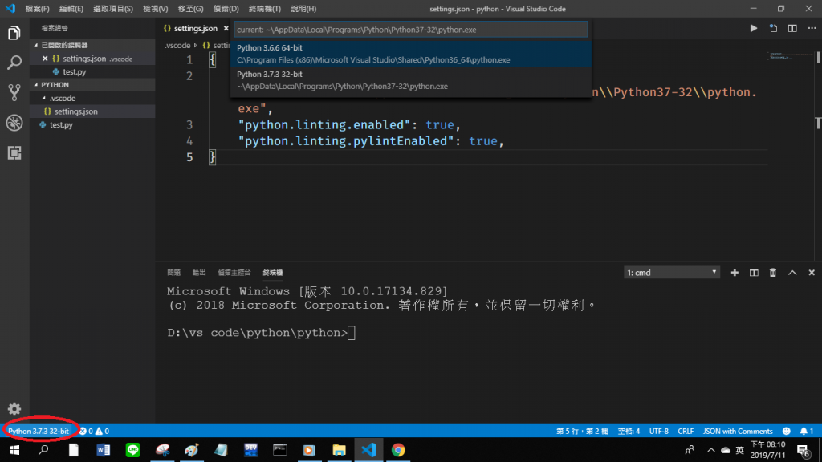The width and height of the screenshot is (822, 462).
Task: Click the .vscode breadcrumb item
Action: click(177, 46)
